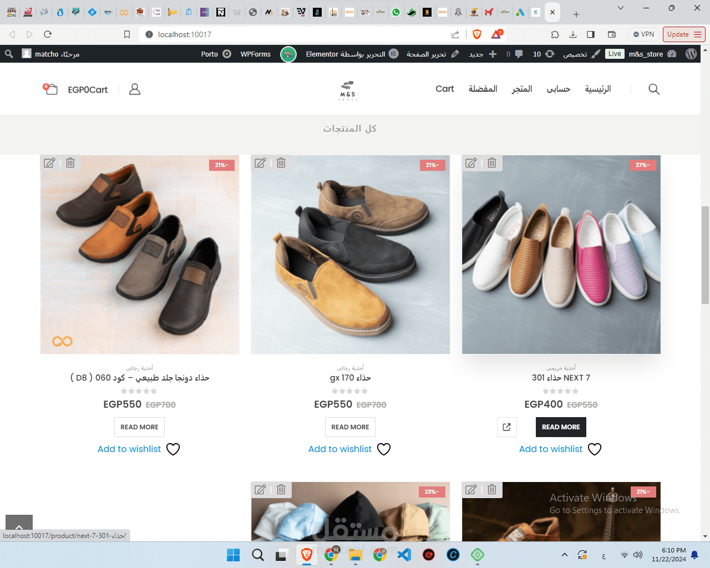Click the page vertical scrollbar thumb

pyautogui.click(x=705, y=255)
